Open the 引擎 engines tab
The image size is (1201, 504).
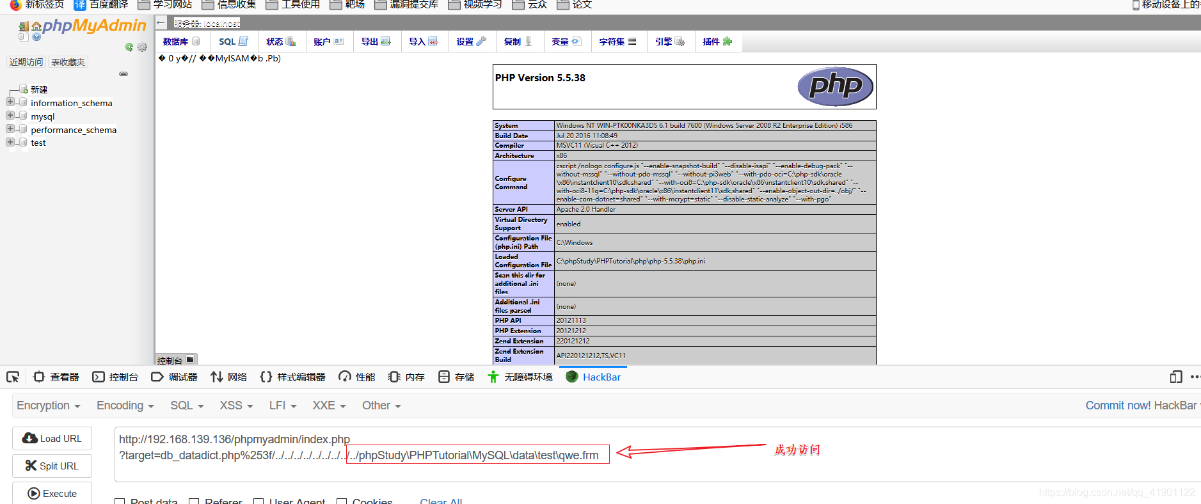[670, 42]
